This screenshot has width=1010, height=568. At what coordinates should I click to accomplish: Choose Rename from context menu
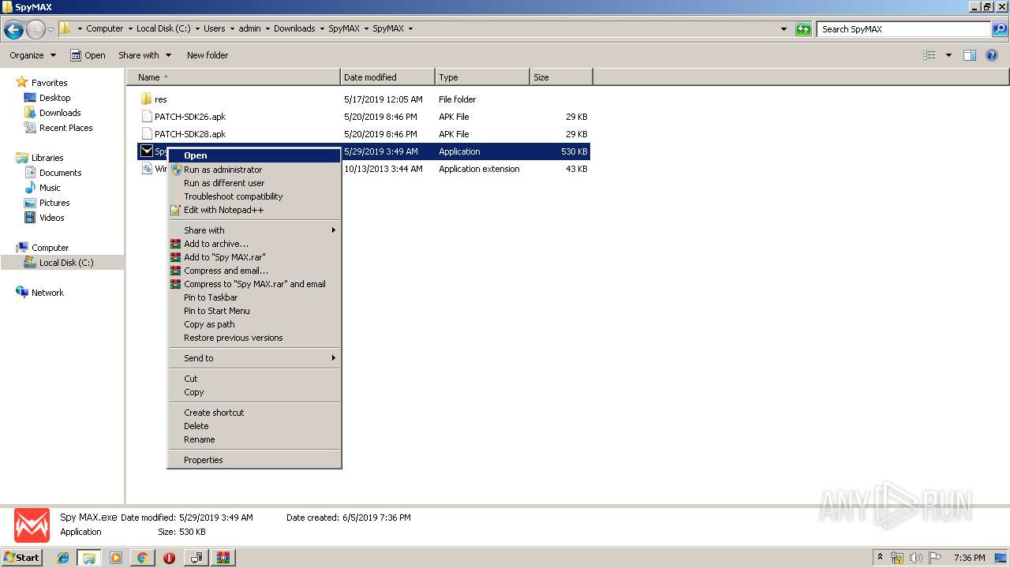click(254, 439)
